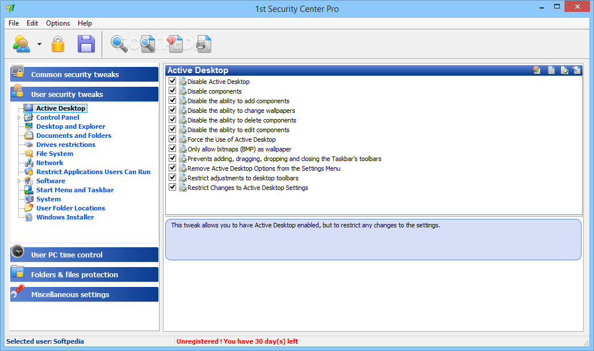Uncheck Restrict Changes to Active Desktop Settings

coord(173,187)
